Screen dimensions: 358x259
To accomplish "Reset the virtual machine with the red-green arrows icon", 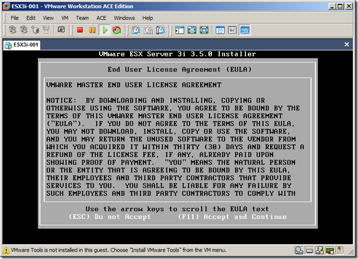I will tap(117, 30).
